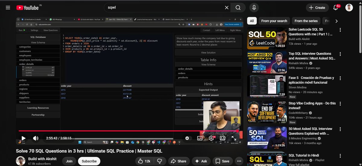Play the video with the play button
This screenshot has width=362, height=166.
[23, 138]
